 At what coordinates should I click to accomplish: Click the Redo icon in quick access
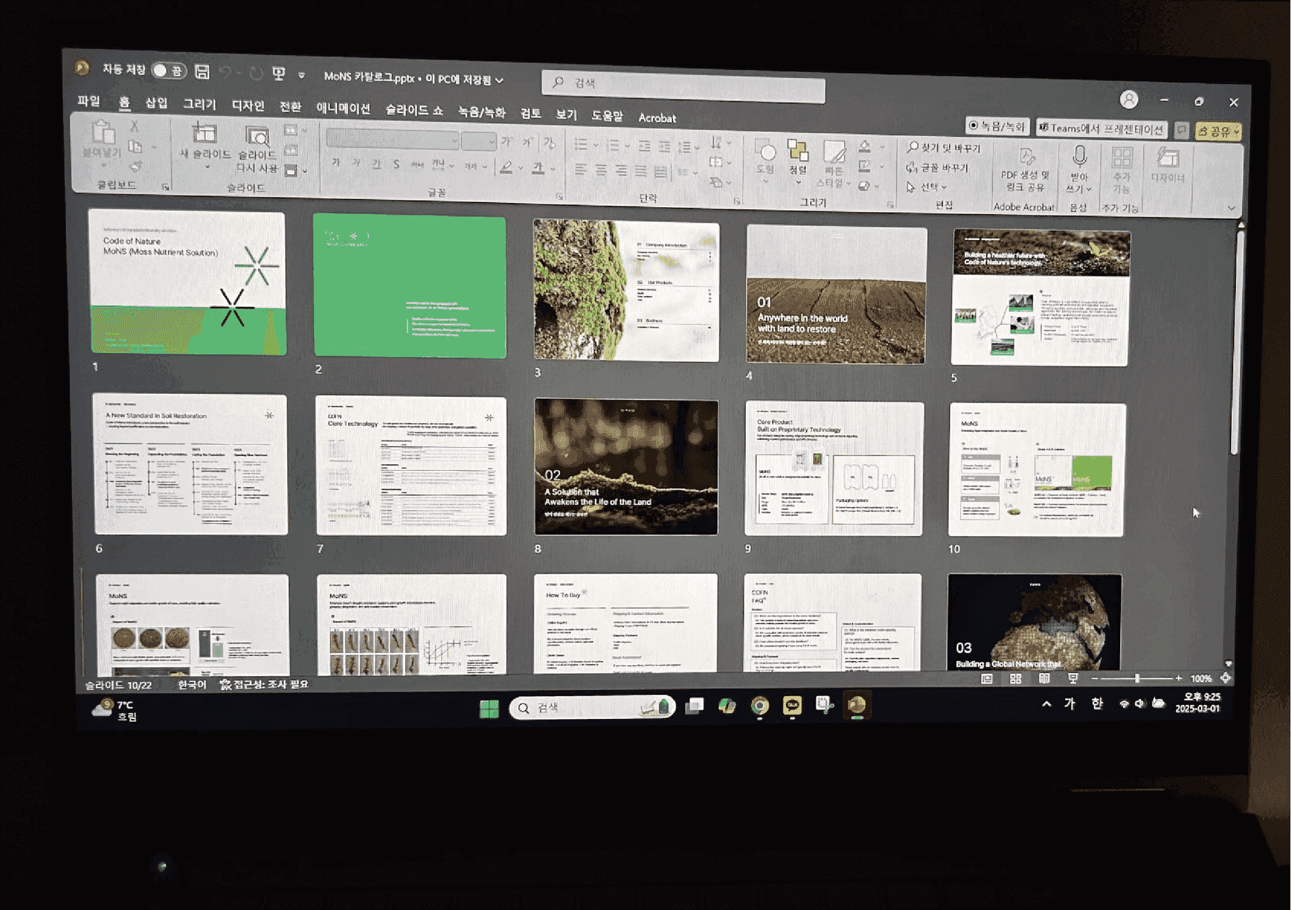coord(256,73)
